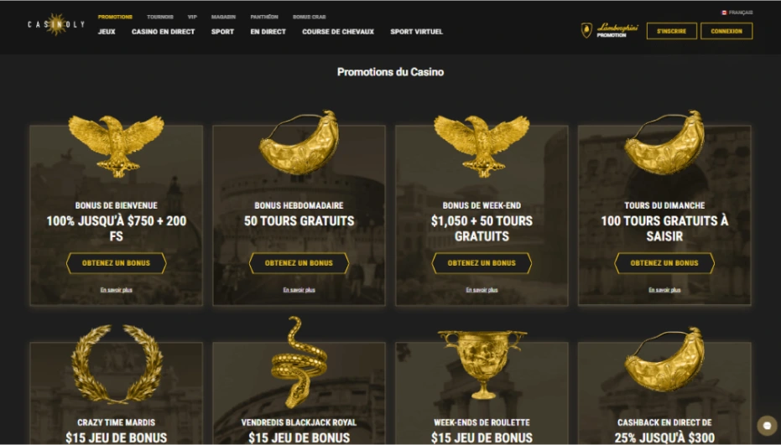Screen dimensions: 781x445
Task: Click En savoir plus under Bonus de Week-end
Action: pyautogui.click(x=482, y=290)
